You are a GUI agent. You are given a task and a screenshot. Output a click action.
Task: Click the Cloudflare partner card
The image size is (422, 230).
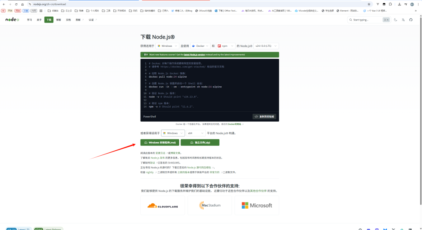[x=162, y=205]
